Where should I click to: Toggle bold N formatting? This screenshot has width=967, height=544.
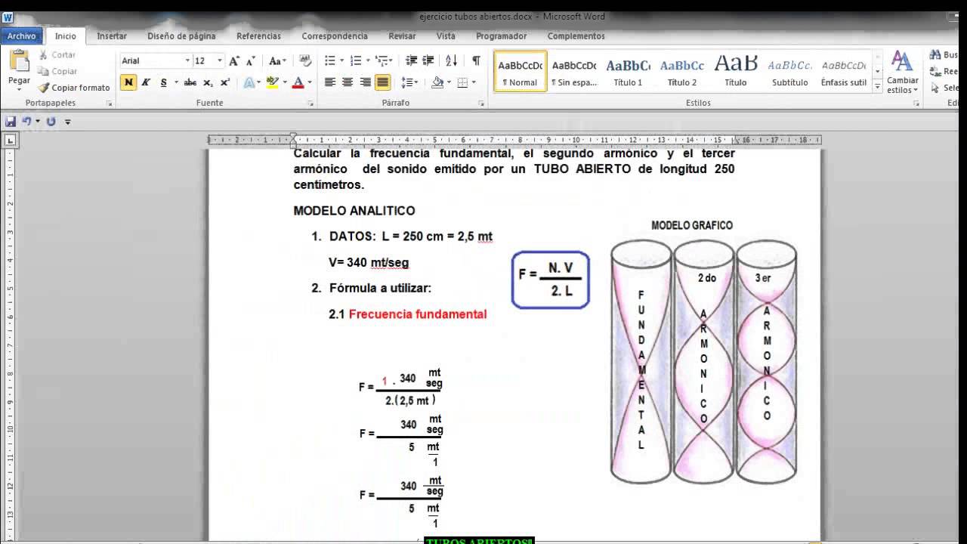coord(128,82)
